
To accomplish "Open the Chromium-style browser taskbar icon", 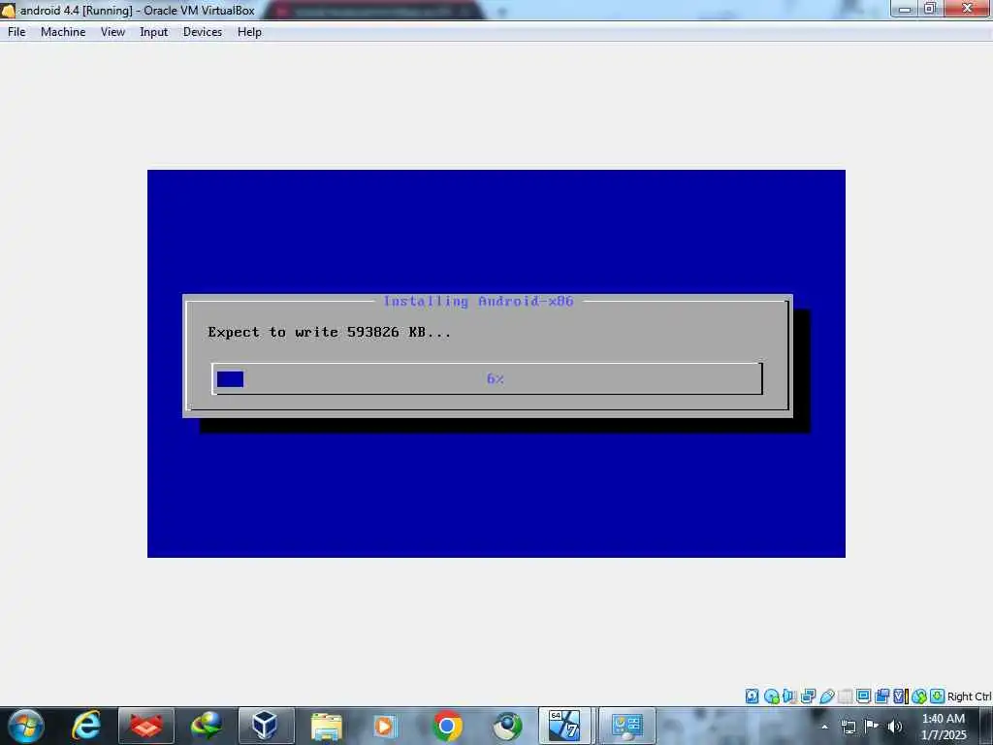I will coord(507,726).
